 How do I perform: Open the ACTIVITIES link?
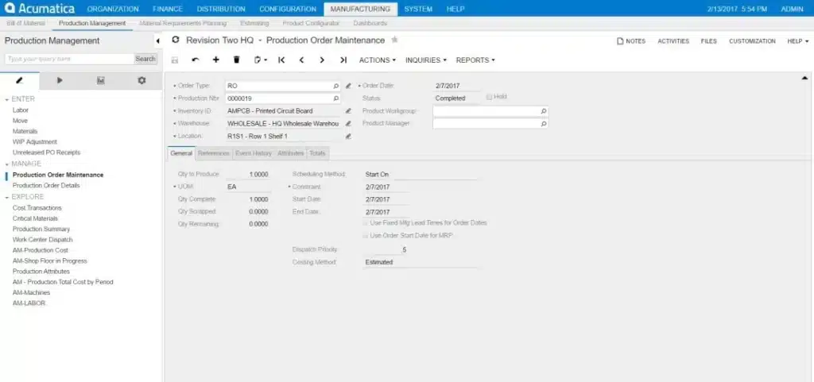click(673, 41)
